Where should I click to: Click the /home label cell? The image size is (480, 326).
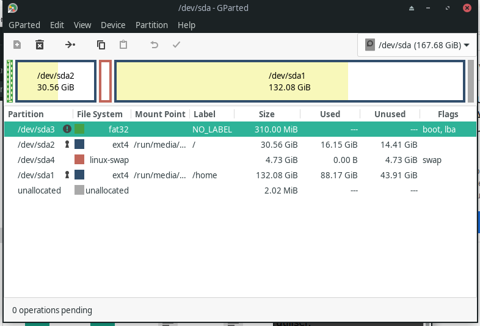[205, 175]
